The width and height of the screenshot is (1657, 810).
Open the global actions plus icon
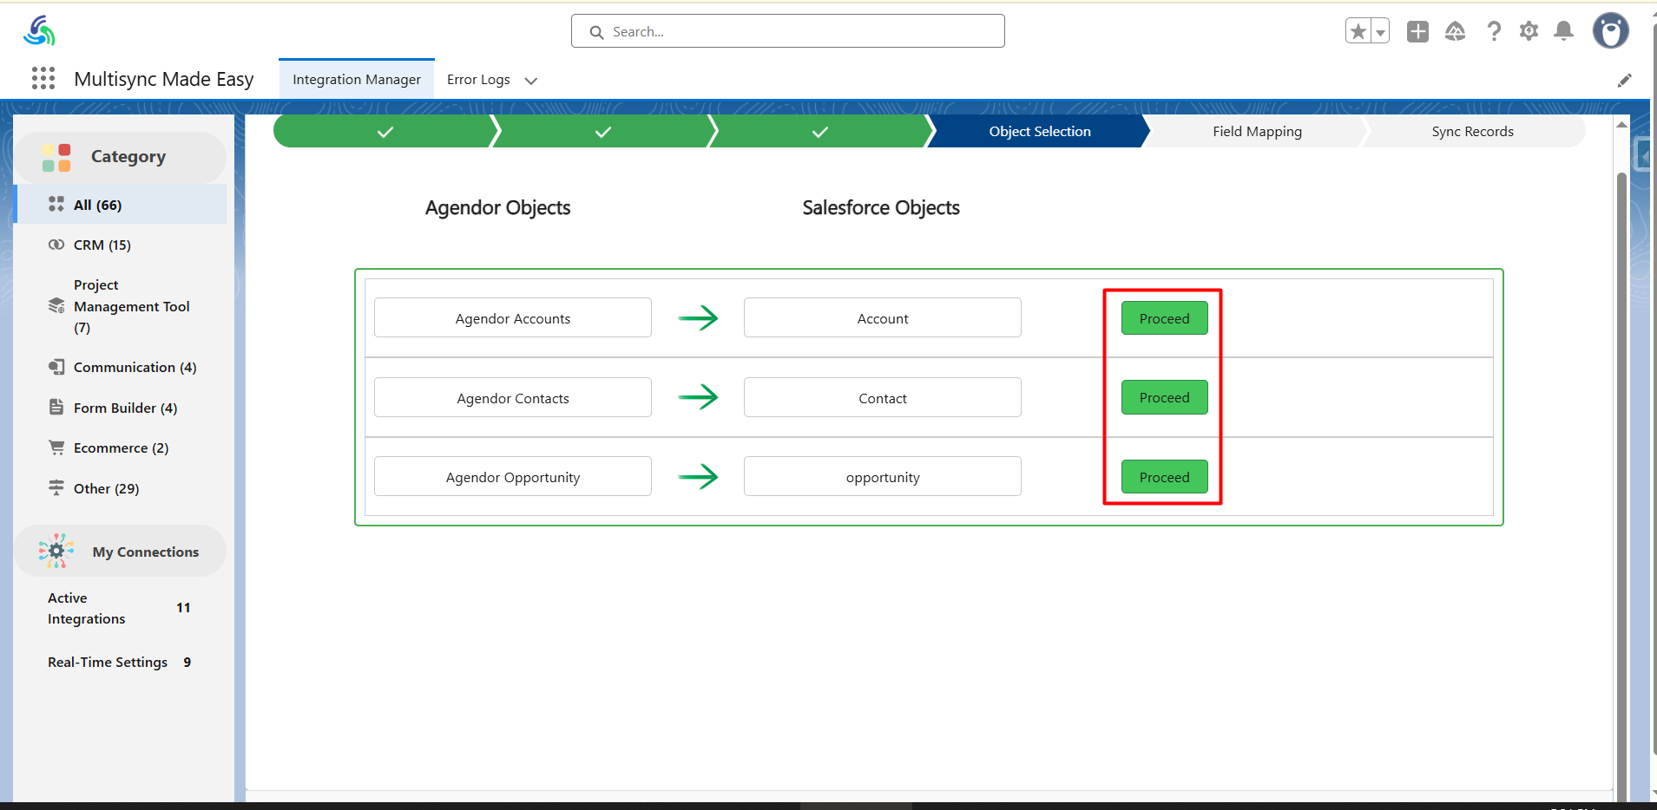pos(1417,32)
